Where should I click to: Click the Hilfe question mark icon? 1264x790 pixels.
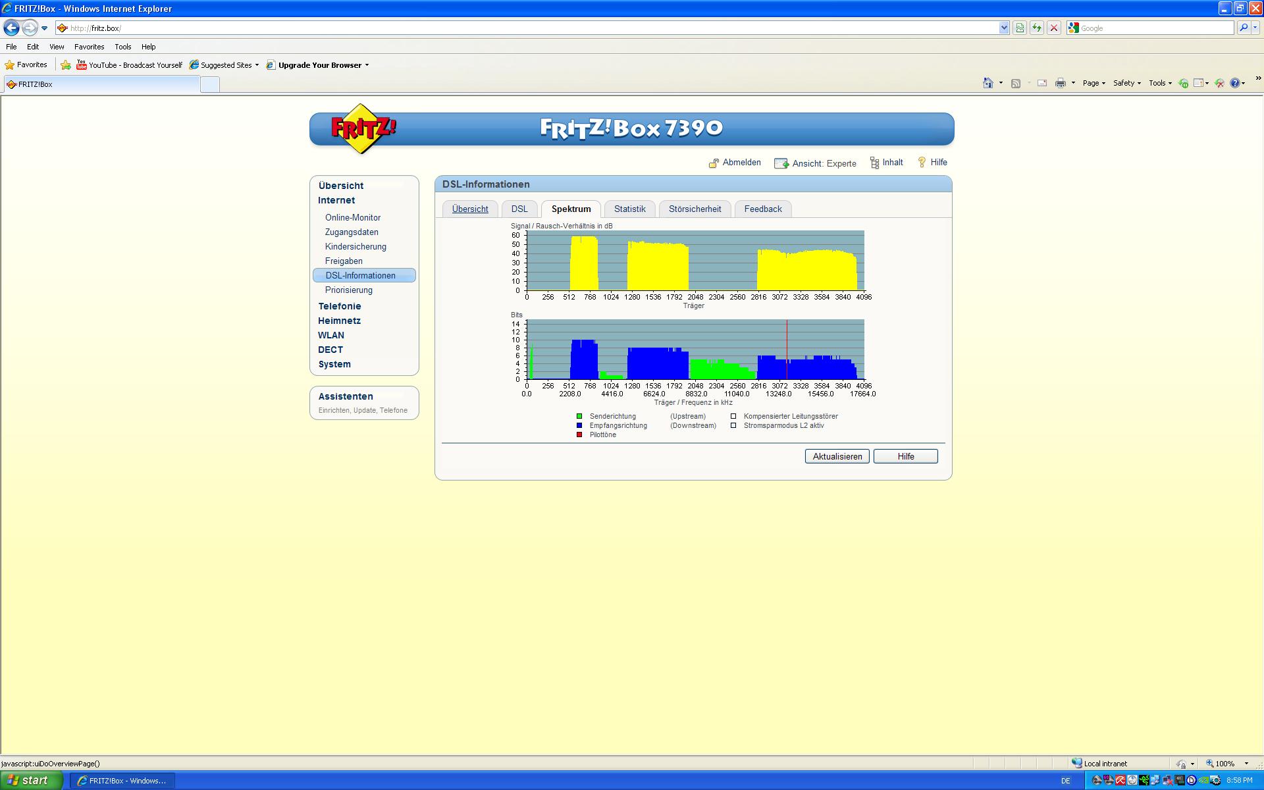click(x=922, y=163)
